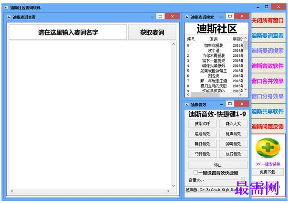This screenshot has height=203, width=288.
Task: Open 迪斯问题反馈 from the sidebar
Action: click(267, 126)
